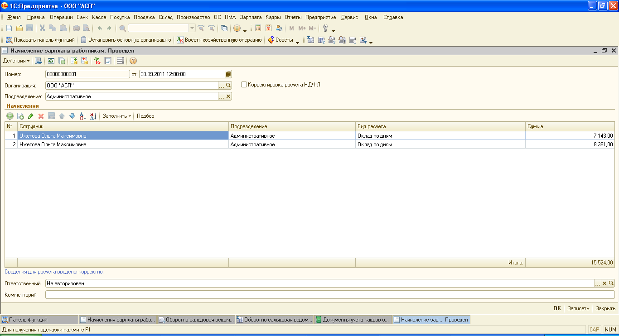Select row with sum 8 381,00

(310, 144)
